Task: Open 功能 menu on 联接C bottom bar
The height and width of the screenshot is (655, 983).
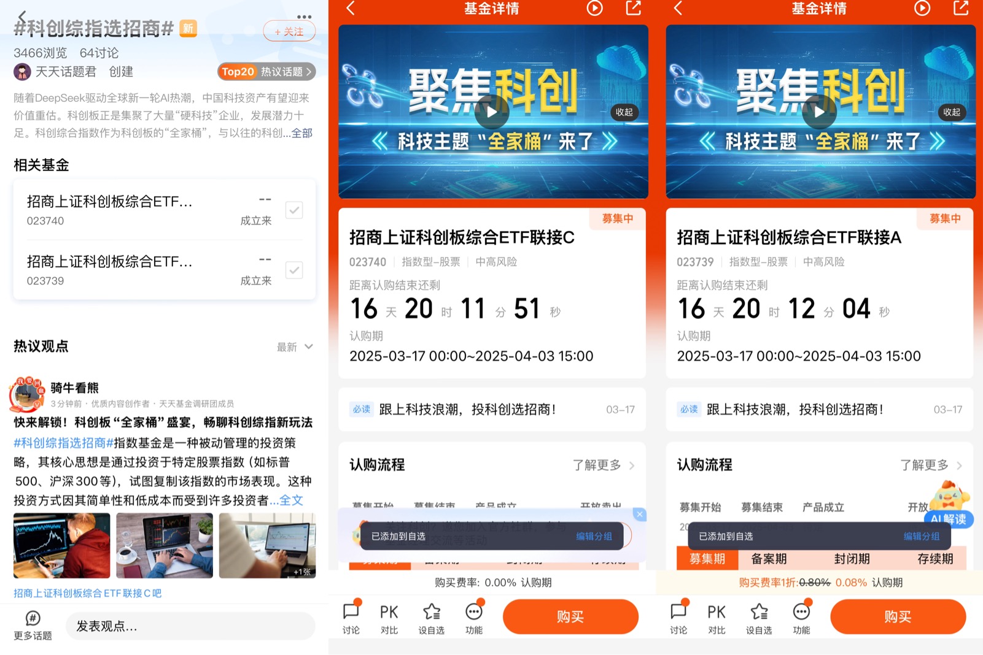Action: pyautogui.click(x=474, y=618)
